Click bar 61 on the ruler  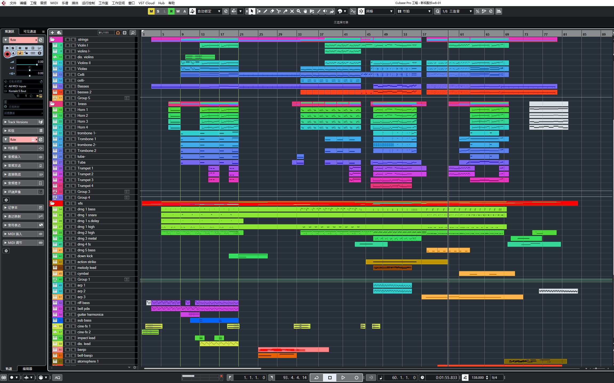pos(462,34)
